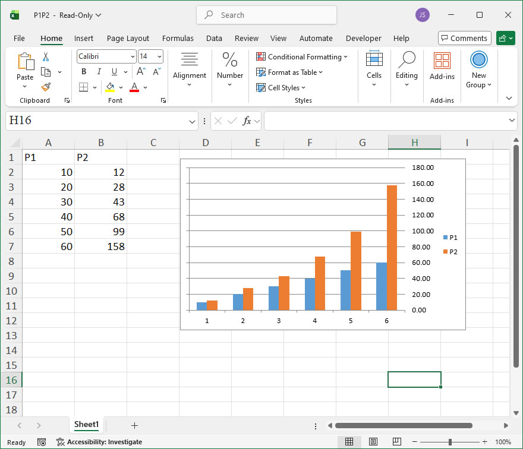
Task: Click the Comments button
Action: (464, 39)
